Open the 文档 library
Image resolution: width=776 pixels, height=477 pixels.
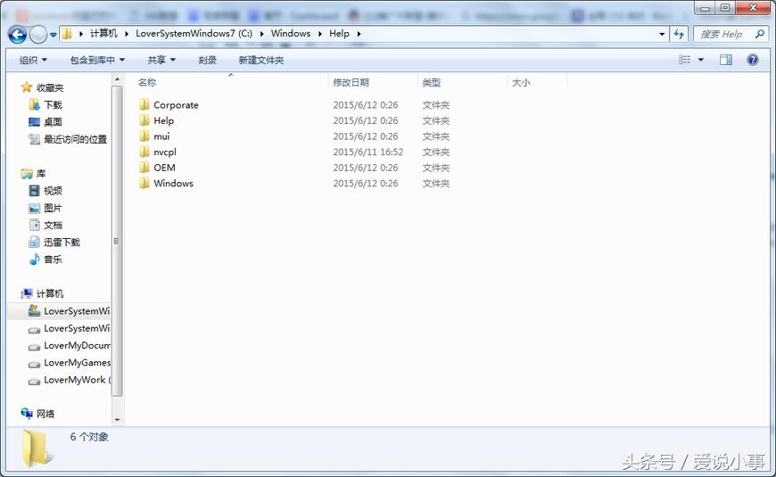pyautogui.click(x=53, y=226)
